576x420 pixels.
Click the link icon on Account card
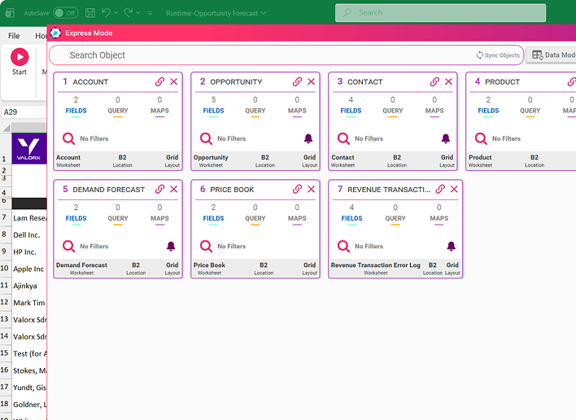159,81
